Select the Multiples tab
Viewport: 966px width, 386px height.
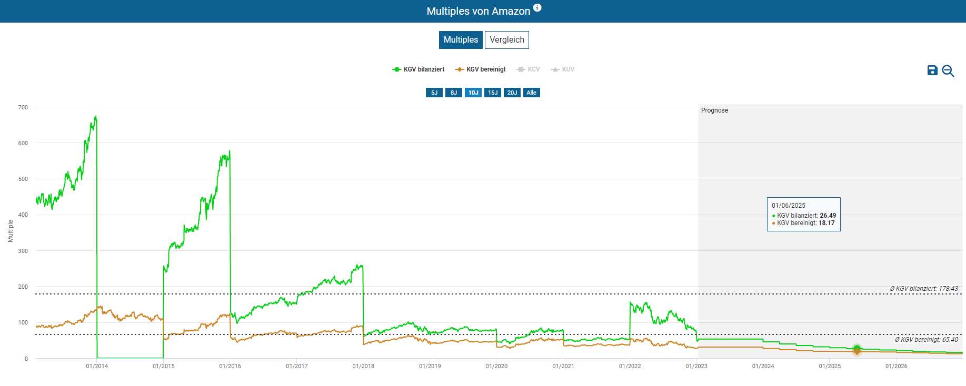pos(461,40)
